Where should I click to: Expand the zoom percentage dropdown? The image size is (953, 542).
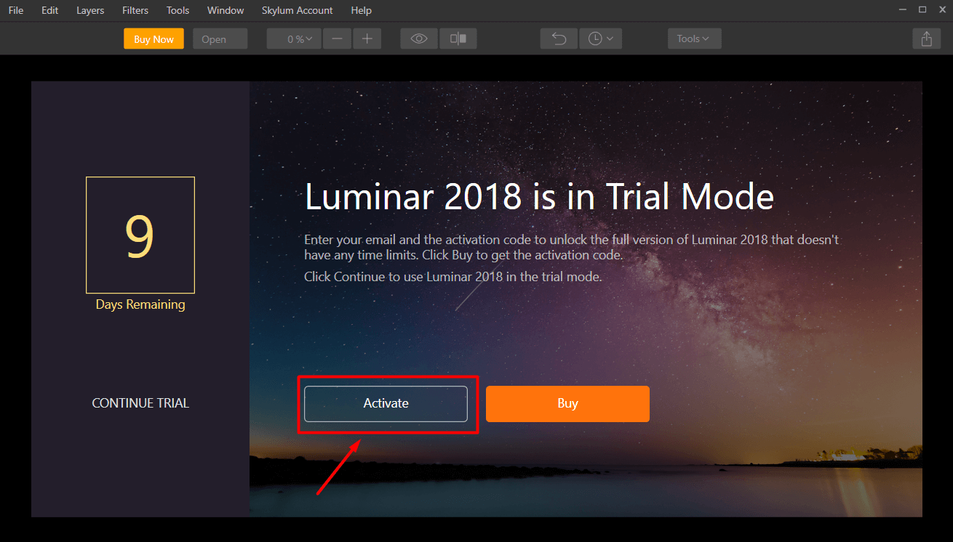[294, 39]
